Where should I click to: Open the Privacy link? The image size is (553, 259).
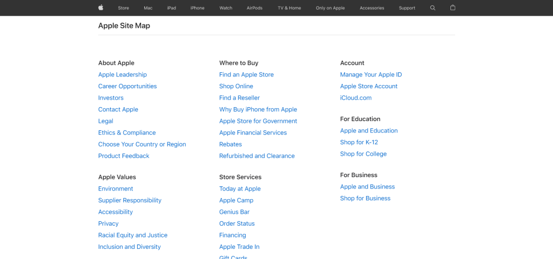[x=108, y=223]
